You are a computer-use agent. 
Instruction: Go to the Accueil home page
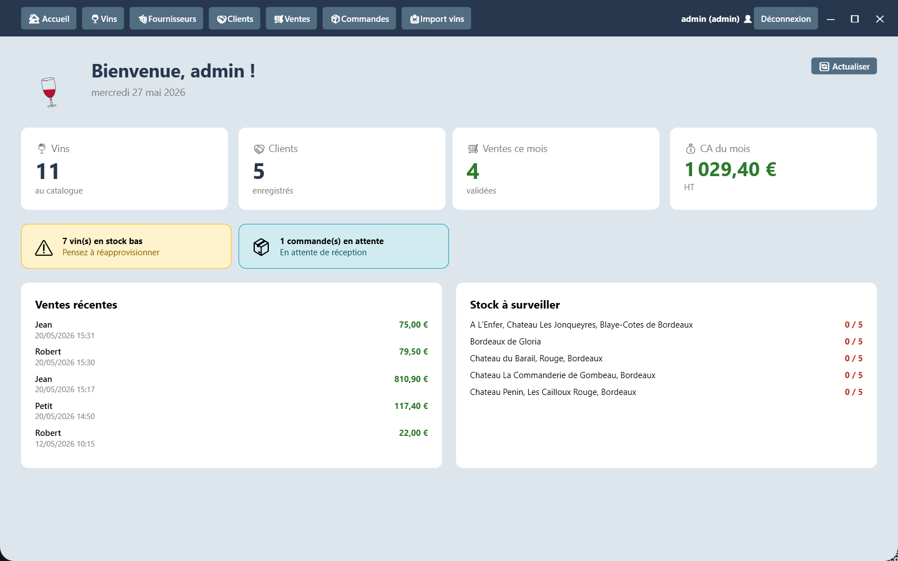49,19
